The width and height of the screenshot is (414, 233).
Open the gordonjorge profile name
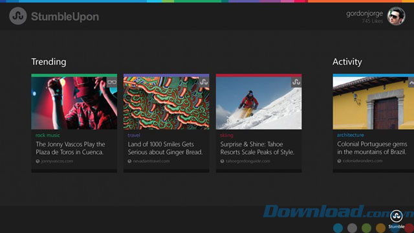pos(364,13)
